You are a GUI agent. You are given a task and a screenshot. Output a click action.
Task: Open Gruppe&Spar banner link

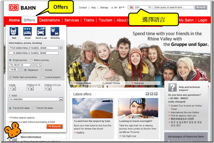83,83
